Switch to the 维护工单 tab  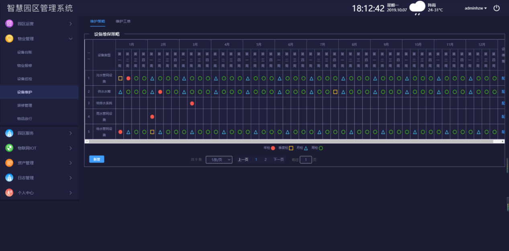click(123, 21)
